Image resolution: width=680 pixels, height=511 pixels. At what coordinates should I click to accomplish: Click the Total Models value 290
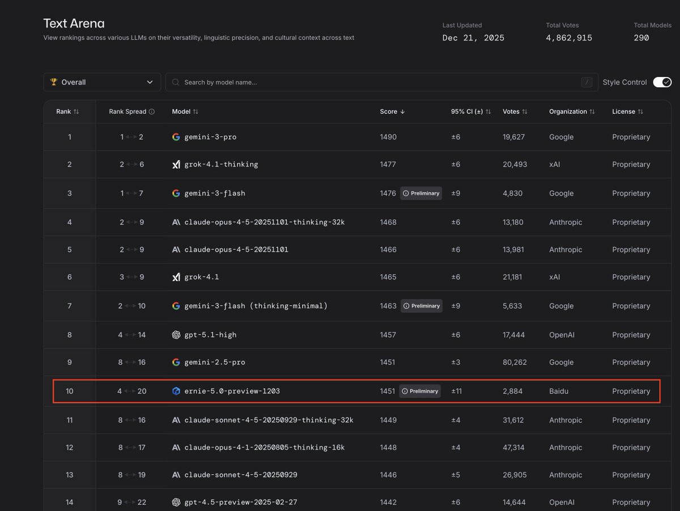point(641,38)
